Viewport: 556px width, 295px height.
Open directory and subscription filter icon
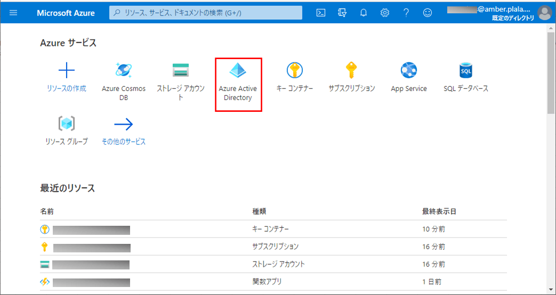click(342, 13)
